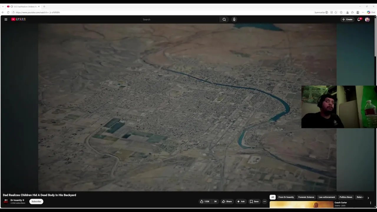Select the Politics News chip

click(346, 197)
